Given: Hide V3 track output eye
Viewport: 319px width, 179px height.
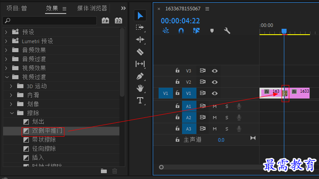Looking at the screenshot, I should click(214, 71).
